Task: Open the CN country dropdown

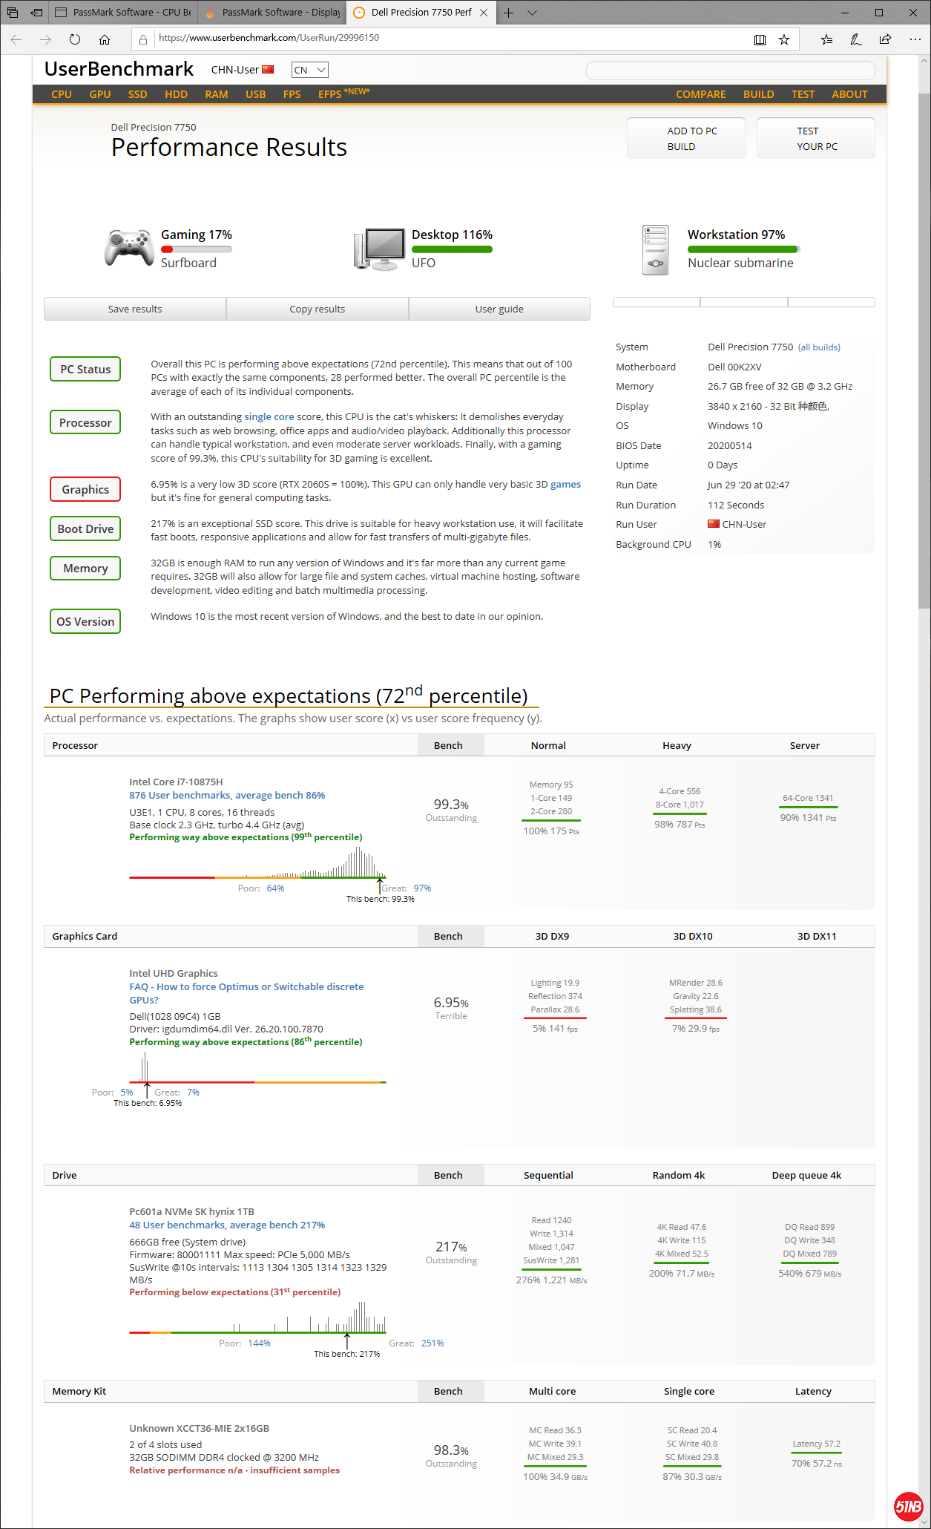Action: (x=309, y=70)
